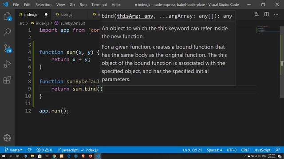Open the Search view in activity bar

7,32
